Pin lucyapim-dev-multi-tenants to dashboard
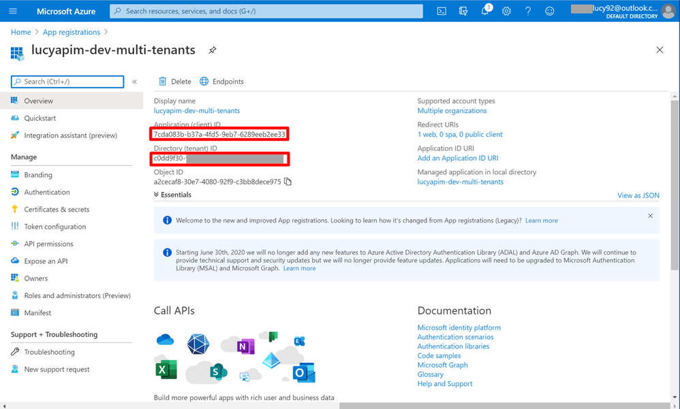 coord(212,50)
